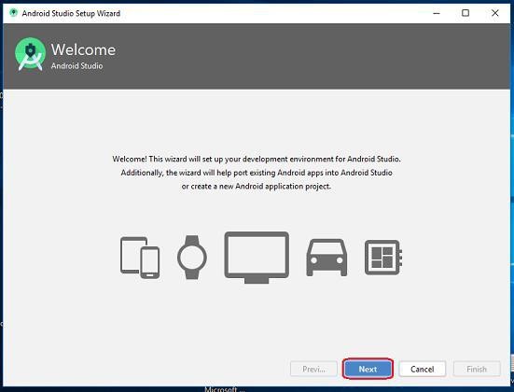Maximize the Setup Wizard window
This screenshot has height=392, width=514.
[x=465, y=13]
